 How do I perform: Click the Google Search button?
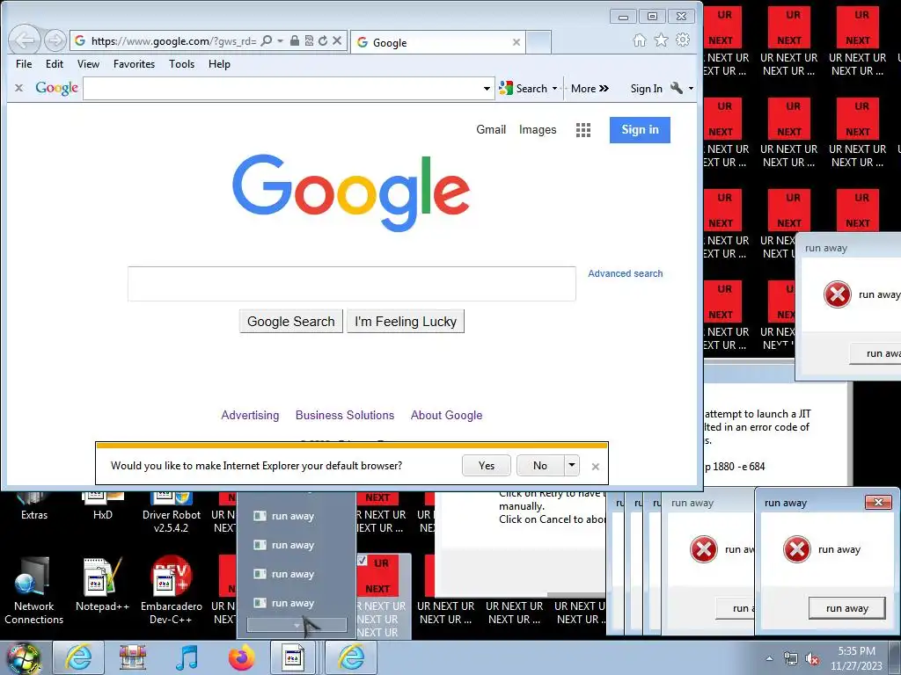[290, 322]
